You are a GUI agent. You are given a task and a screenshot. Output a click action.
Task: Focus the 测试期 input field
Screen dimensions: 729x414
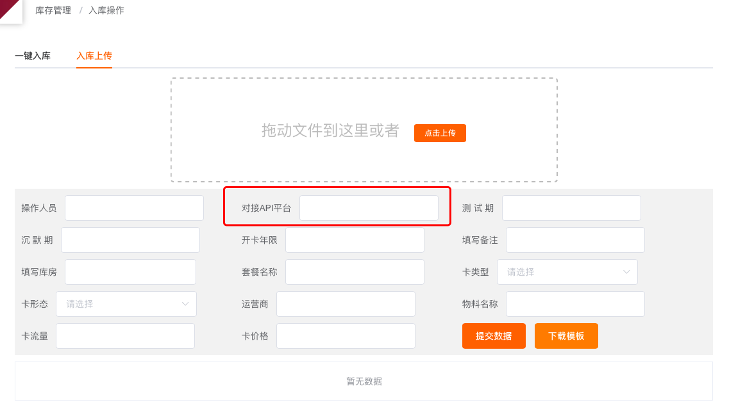pyautogui.click(x=571, y=208)
